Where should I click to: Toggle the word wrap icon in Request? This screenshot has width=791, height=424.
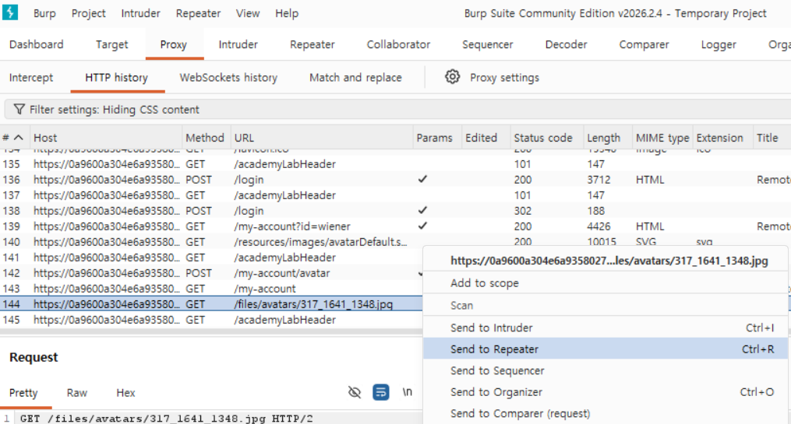point(381,392)
